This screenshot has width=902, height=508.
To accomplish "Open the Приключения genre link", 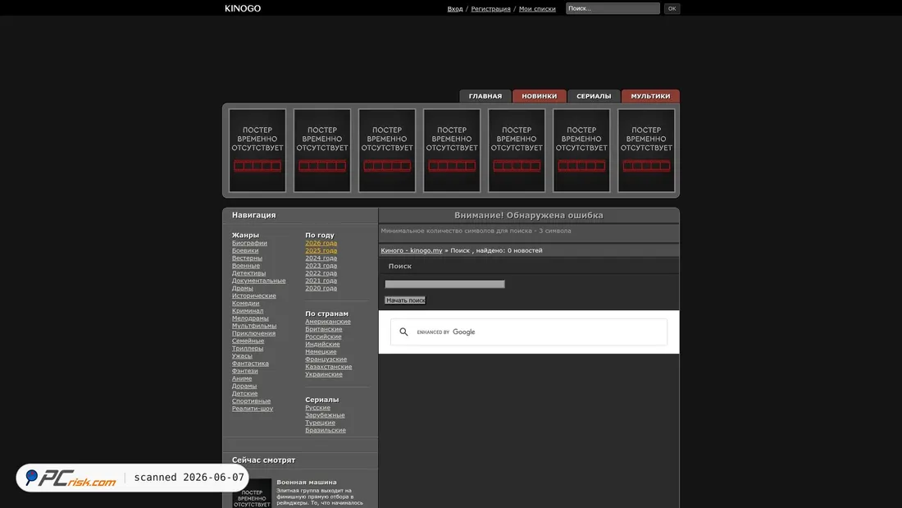I will 253,333.
